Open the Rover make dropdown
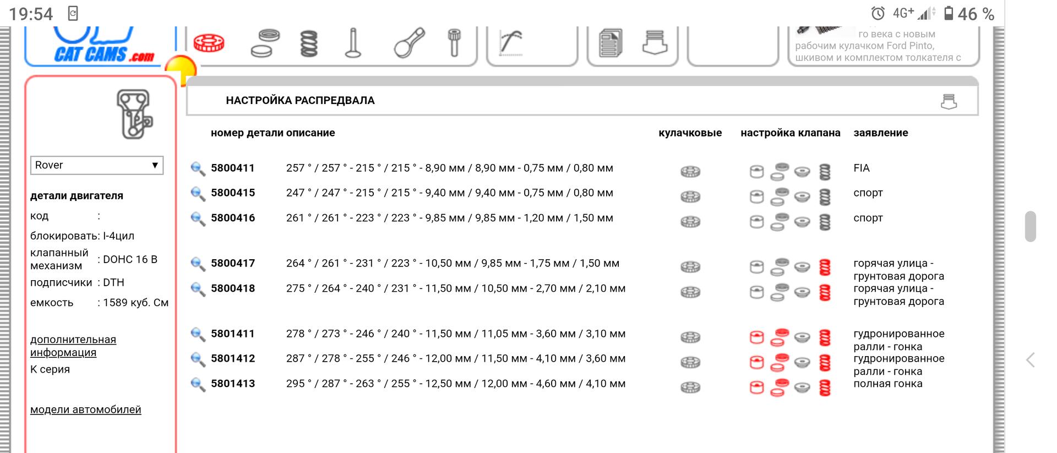1057x453 pixels. [x=97, y=165]
